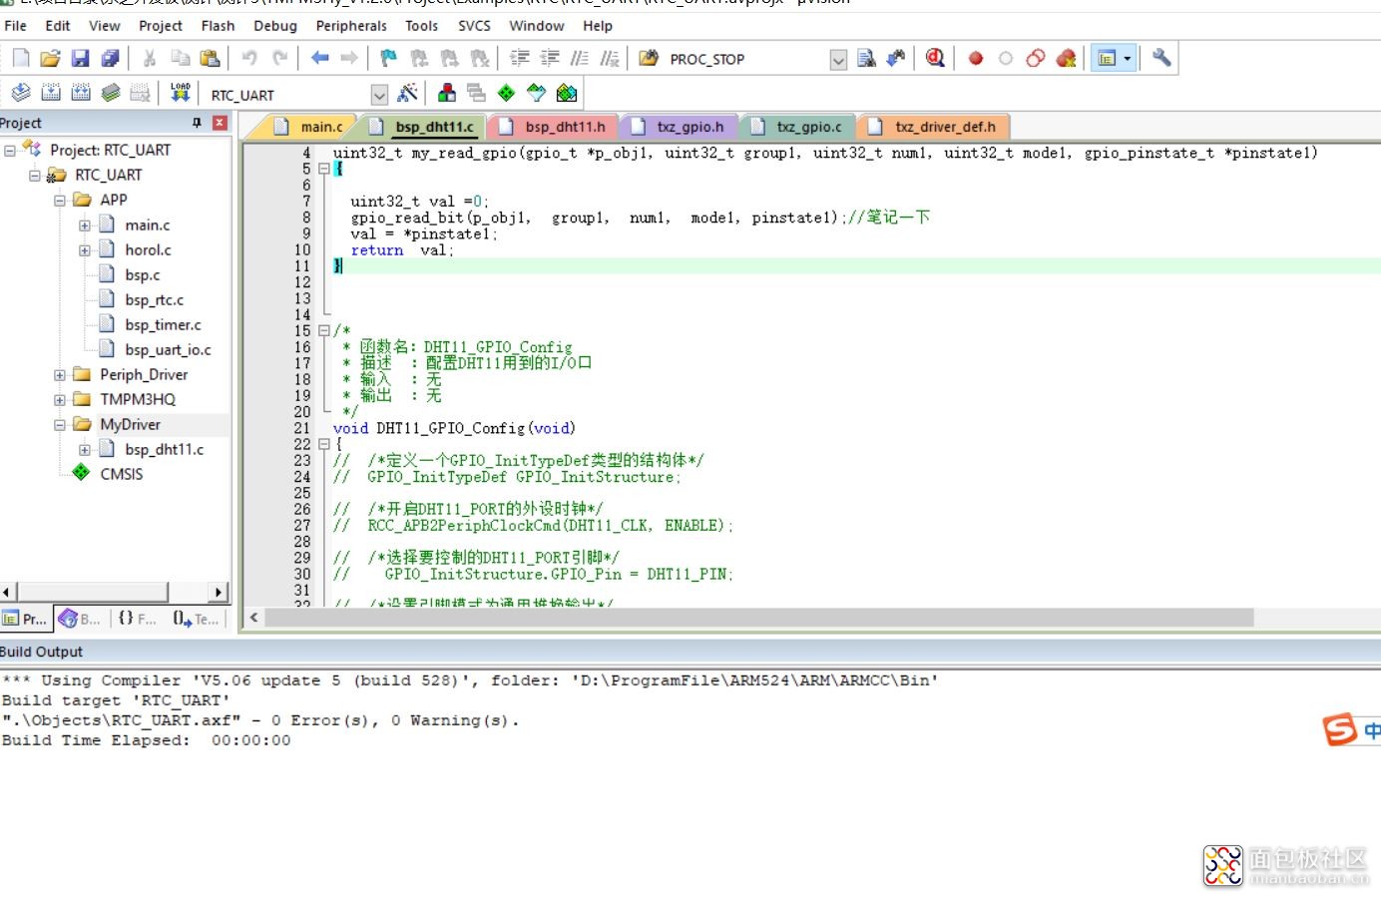
Task: Select bsp_rtc.c in project tree
Action: [x=154, y=299]
